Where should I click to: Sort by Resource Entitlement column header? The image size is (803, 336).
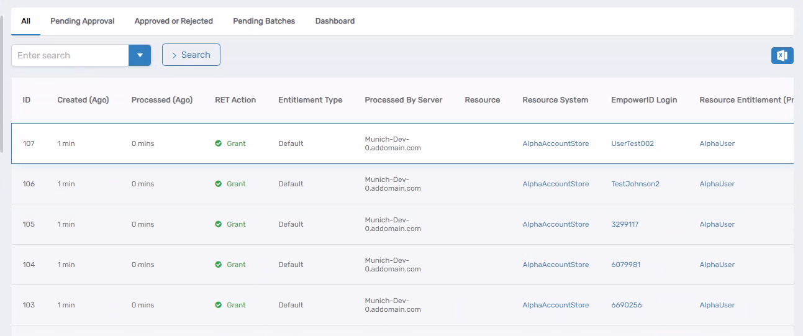click(x=746, y=100)
